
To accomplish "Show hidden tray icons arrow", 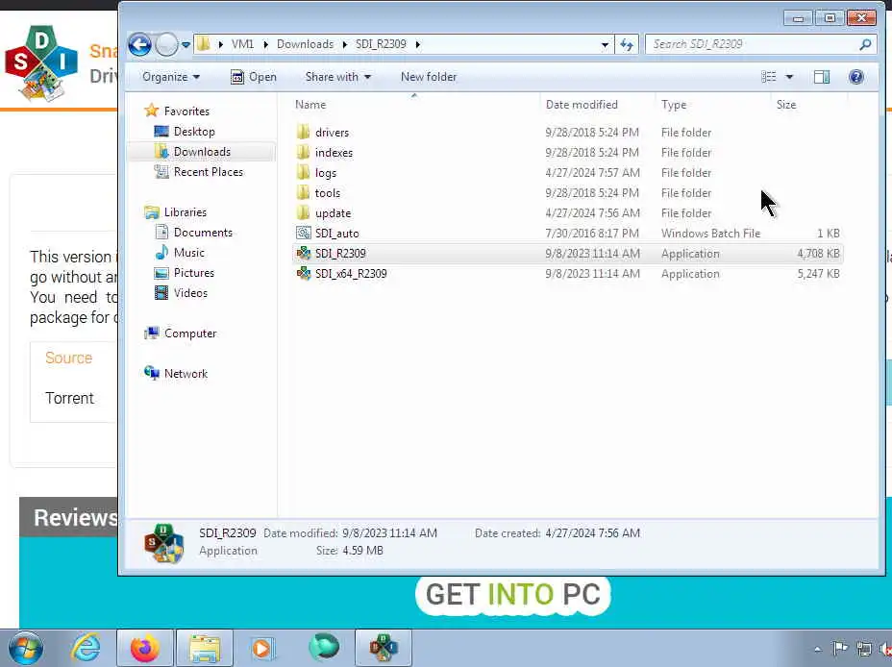I will tap(817, 649).
